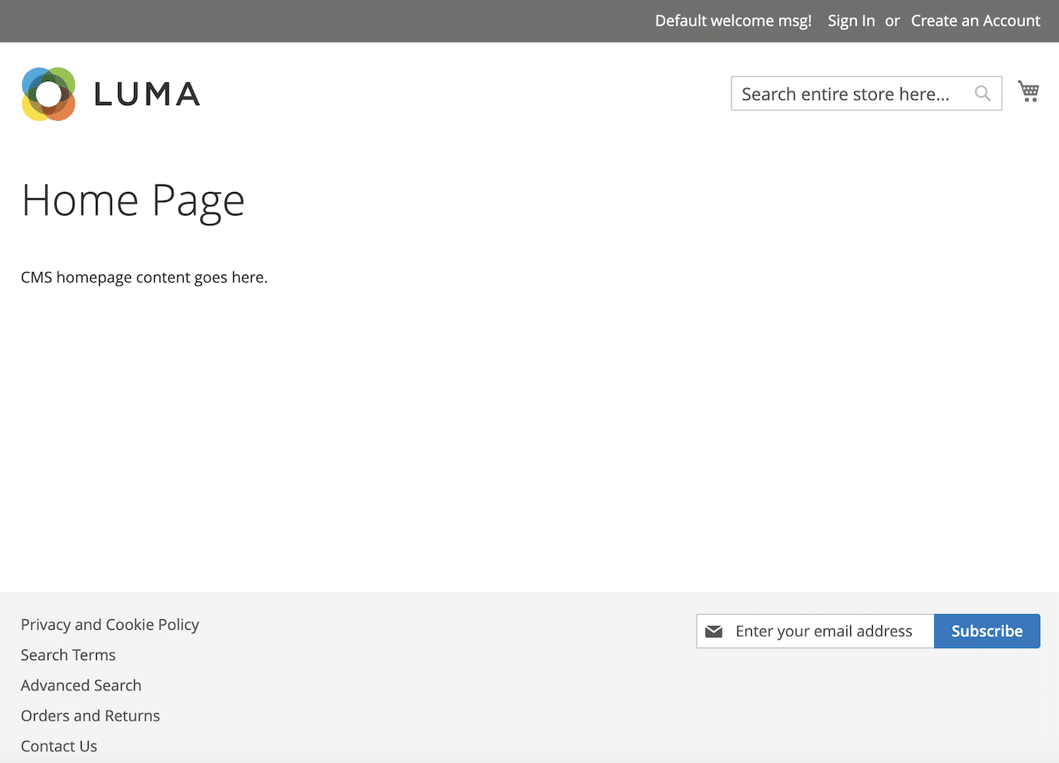Viewport: 1059px width, 763px height.
Task: Open the Sign In page
Action: [x=850, y=20]
